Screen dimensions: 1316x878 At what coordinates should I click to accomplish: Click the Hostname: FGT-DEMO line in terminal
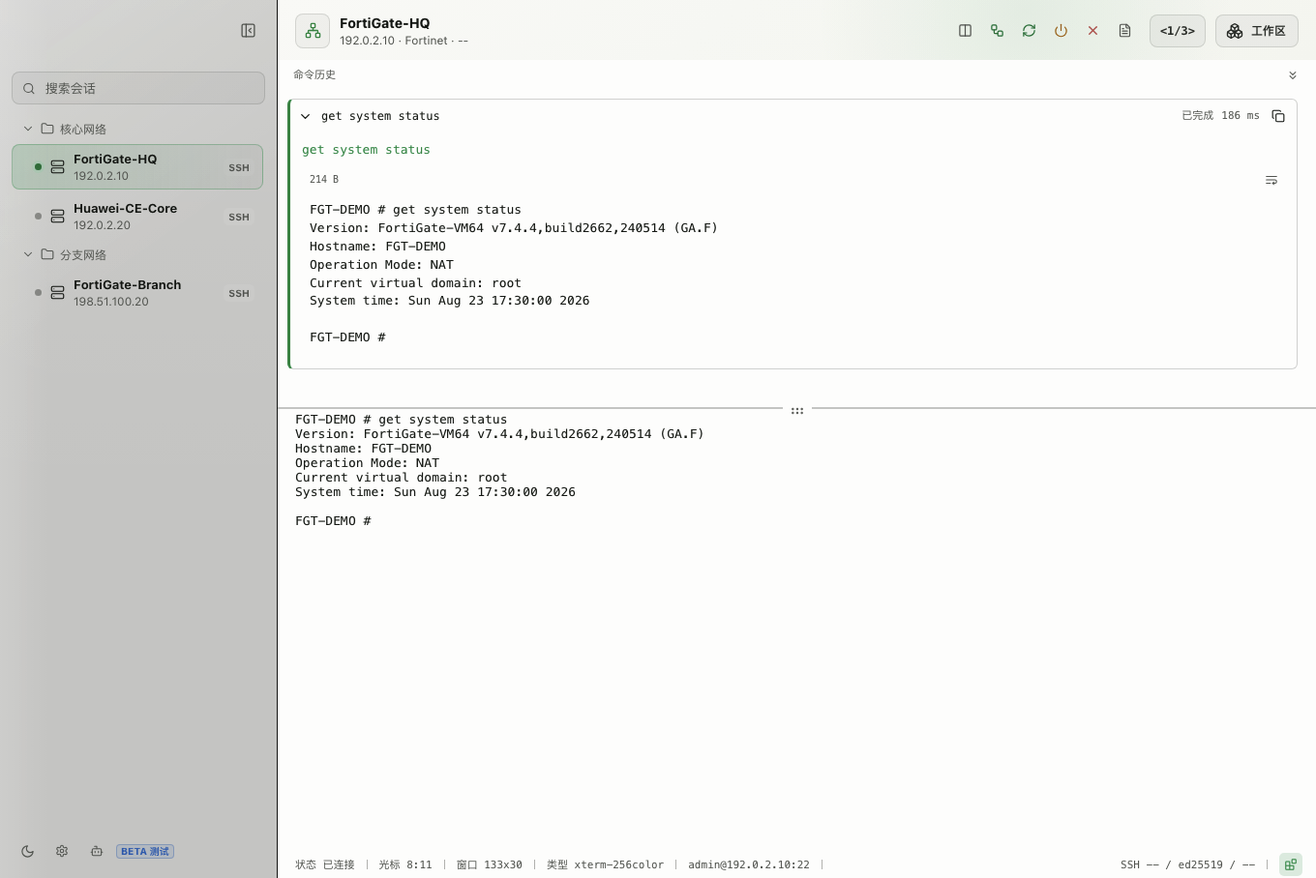(363, 449)
